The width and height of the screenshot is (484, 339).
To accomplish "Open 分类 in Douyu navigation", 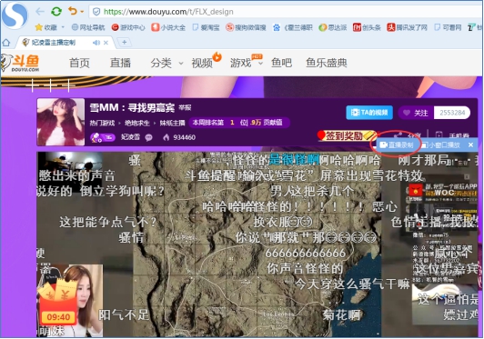I will [161, 63].
